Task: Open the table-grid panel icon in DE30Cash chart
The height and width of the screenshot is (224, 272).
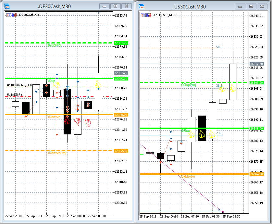Action: 8,15
